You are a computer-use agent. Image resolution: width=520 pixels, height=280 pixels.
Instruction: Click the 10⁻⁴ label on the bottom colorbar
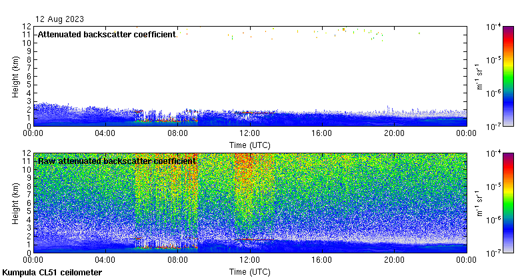coord(493,153)
